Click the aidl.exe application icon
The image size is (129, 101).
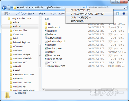46,45
